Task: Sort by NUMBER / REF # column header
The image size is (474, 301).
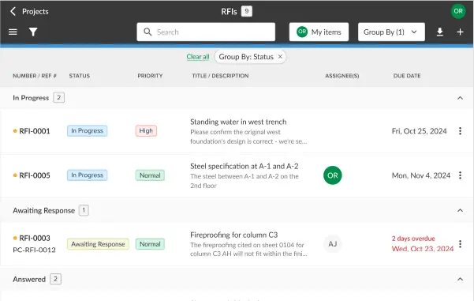Action: click(x=35, y=76)
